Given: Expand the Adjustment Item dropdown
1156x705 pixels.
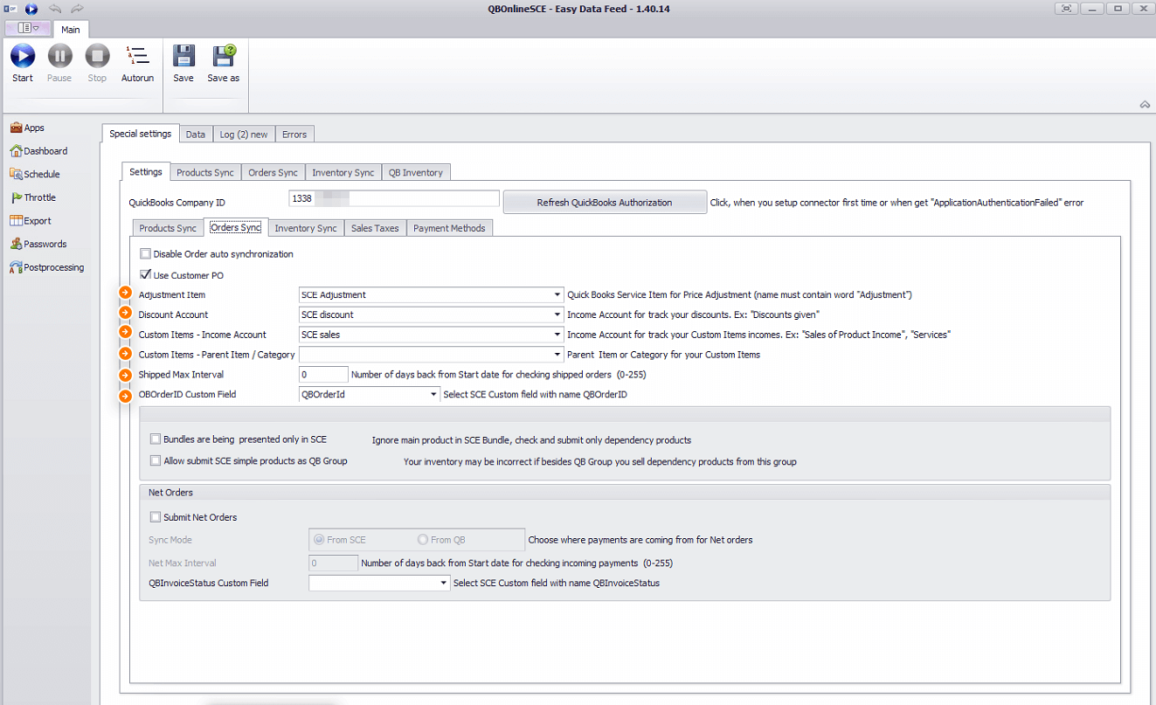Looking at the screenshot, I should point(557,295).
